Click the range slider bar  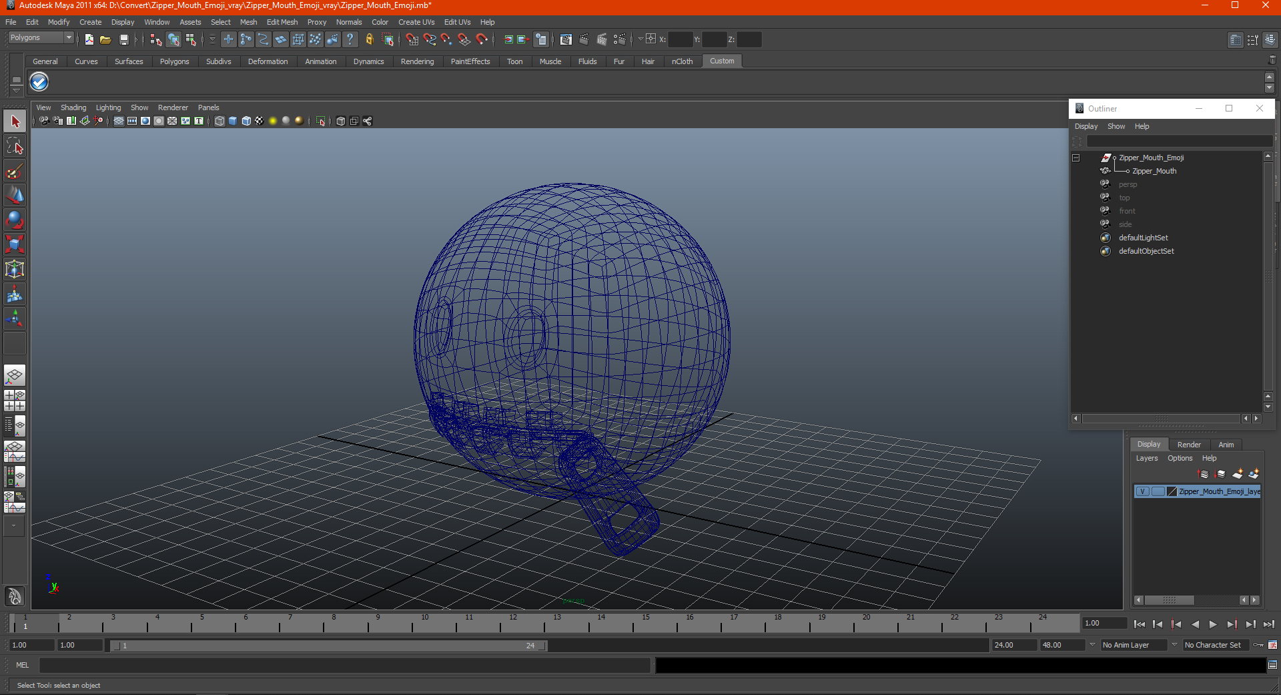pyautogui.click(x=328, y=646)
